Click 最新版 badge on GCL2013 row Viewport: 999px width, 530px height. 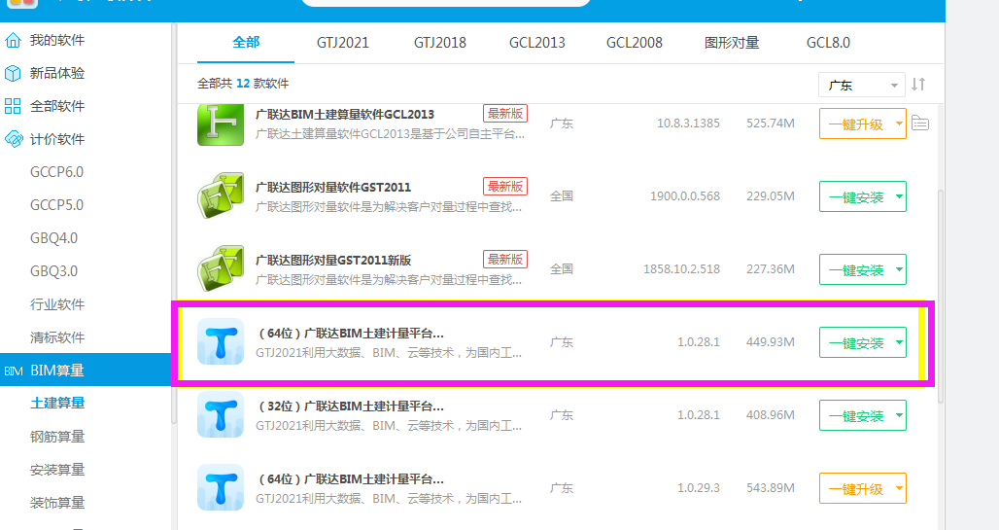tap(505, 114)
